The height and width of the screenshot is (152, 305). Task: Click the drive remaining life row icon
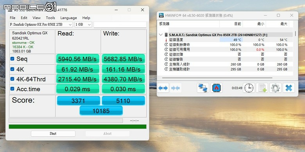(x=166, y=44)
